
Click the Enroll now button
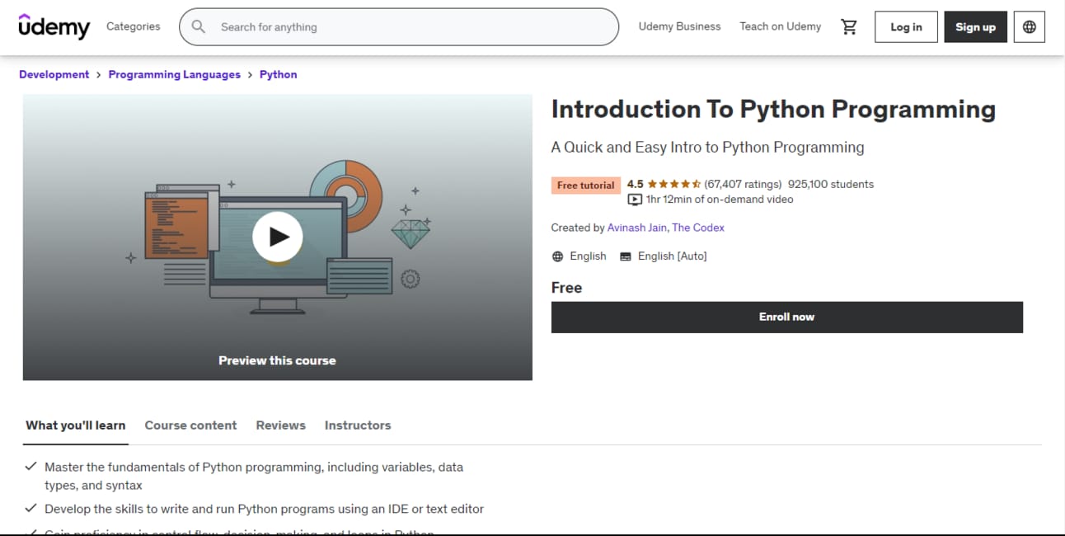(786, 317)
